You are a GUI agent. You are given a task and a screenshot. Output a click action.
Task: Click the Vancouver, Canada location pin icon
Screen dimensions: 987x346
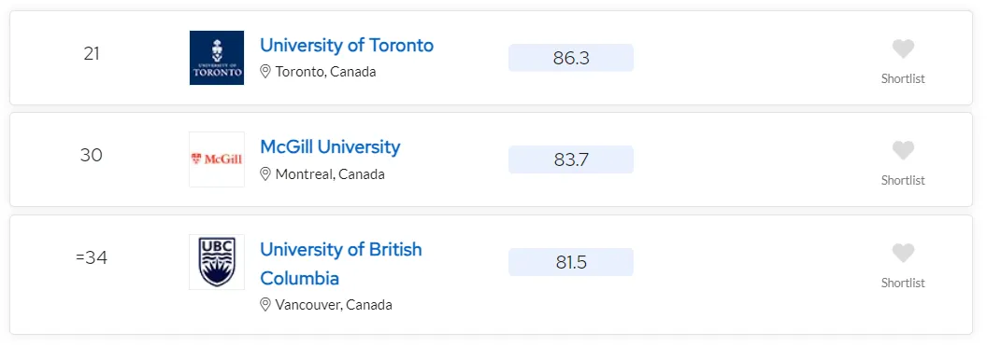click(265, 305)
